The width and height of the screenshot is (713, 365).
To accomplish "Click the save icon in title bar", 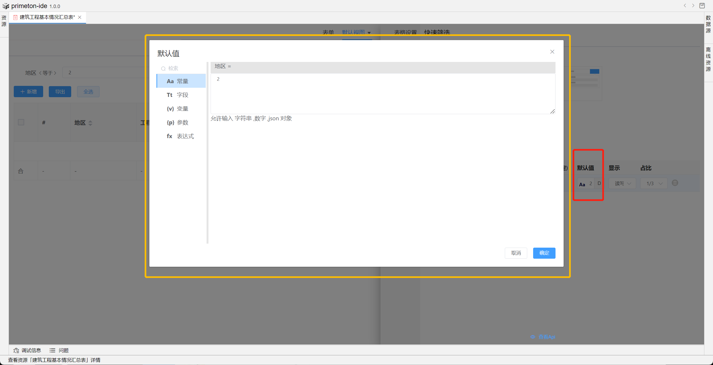I will 702,6.
